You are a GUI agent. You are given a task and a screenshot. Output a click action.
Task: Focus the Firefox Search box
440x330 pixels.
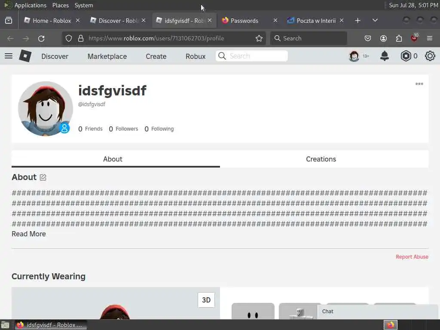309,38
